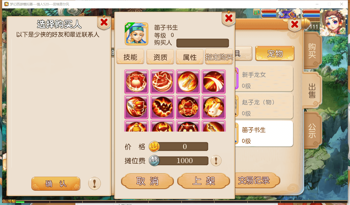This screenshot has width=350, height=205.
Task: Select the first skill icon in grid
Action: [x=136, y=82]
